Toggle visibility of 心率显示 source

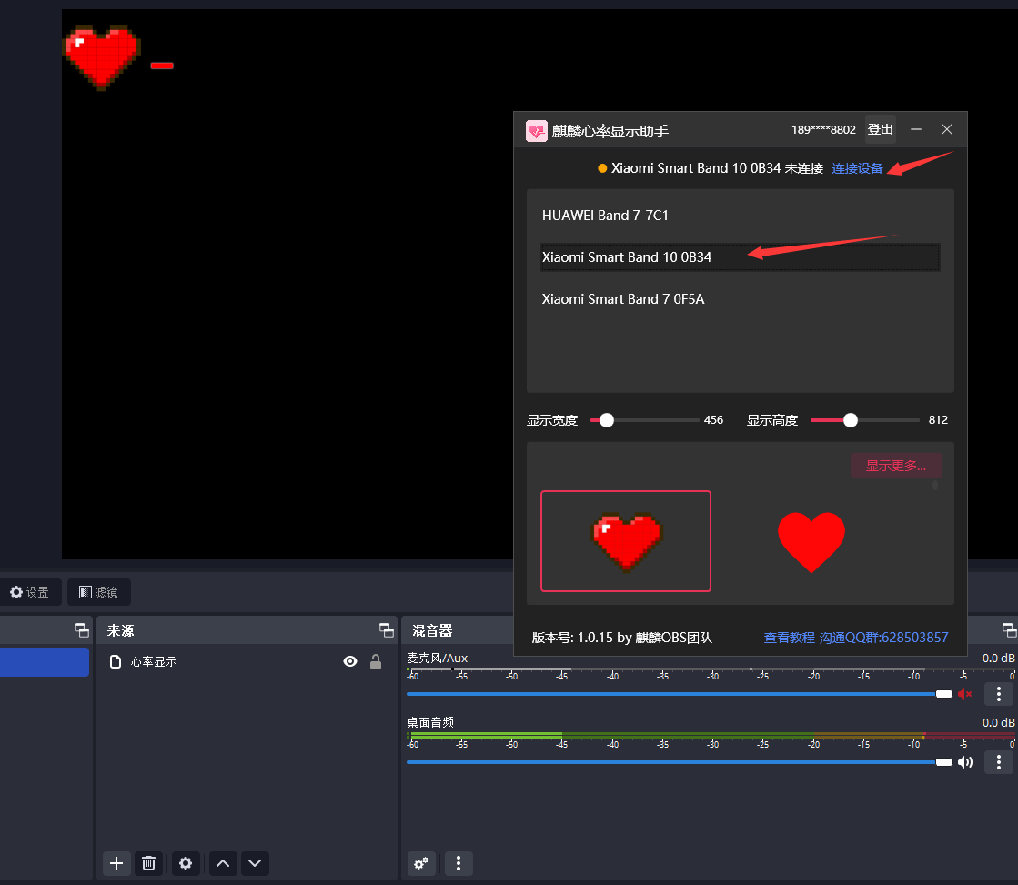tap(350, 661)
